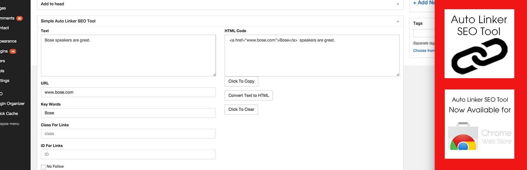The width and height of the screenshot is (527, 170).
Task: Click the Click To Clear button
Action: 241,109
